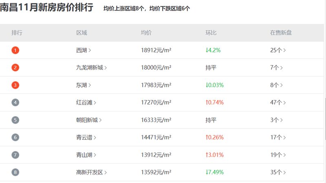Click the 区域 column header
Screen dimensions: 326x183
click(81, 33)
